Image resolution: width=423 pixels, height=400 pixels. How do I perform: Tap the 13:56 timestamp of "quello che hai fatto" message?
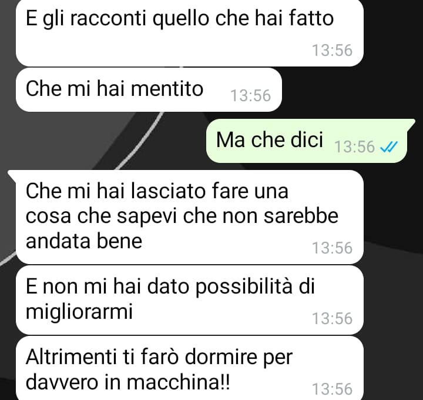tap(332, 51)
